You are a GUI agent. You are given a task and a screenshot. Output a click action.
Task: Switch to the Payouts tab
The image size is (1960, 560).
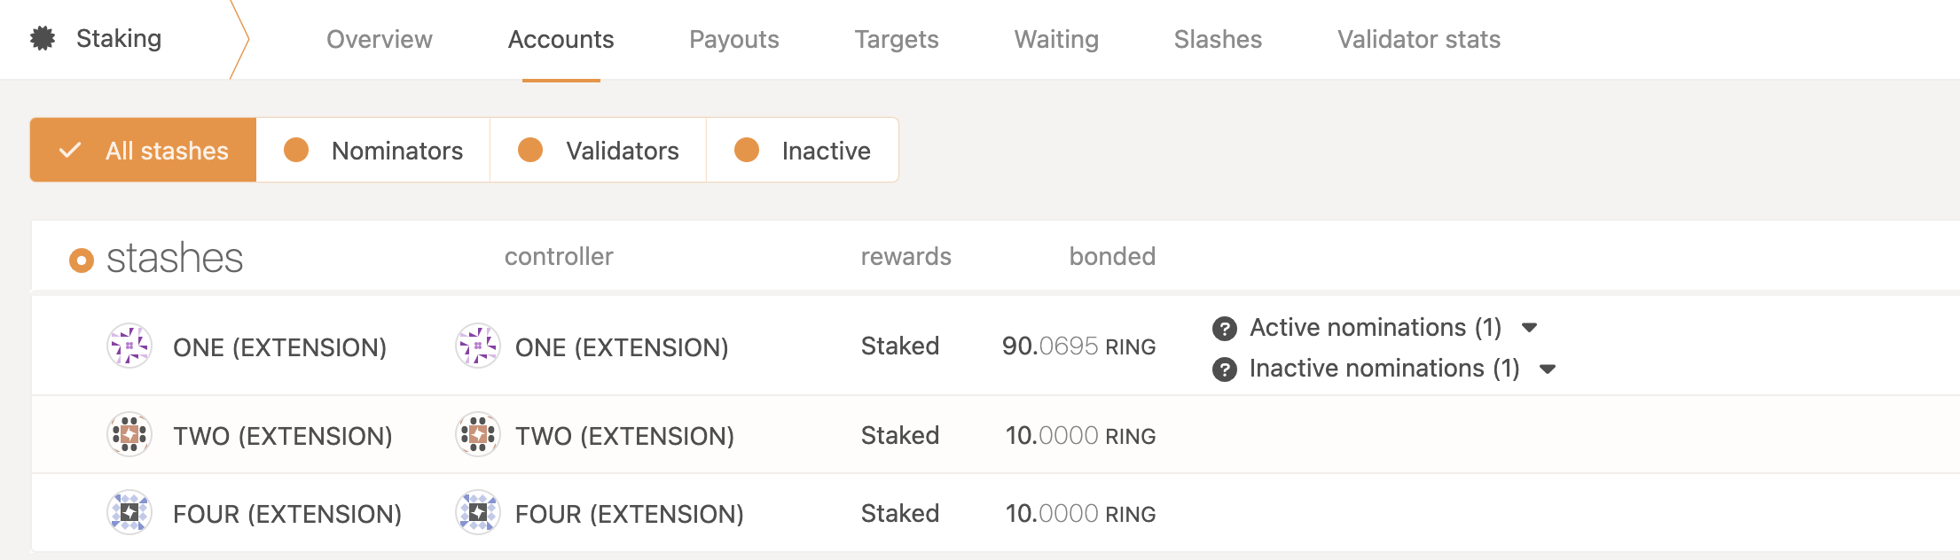click(734, 39)
